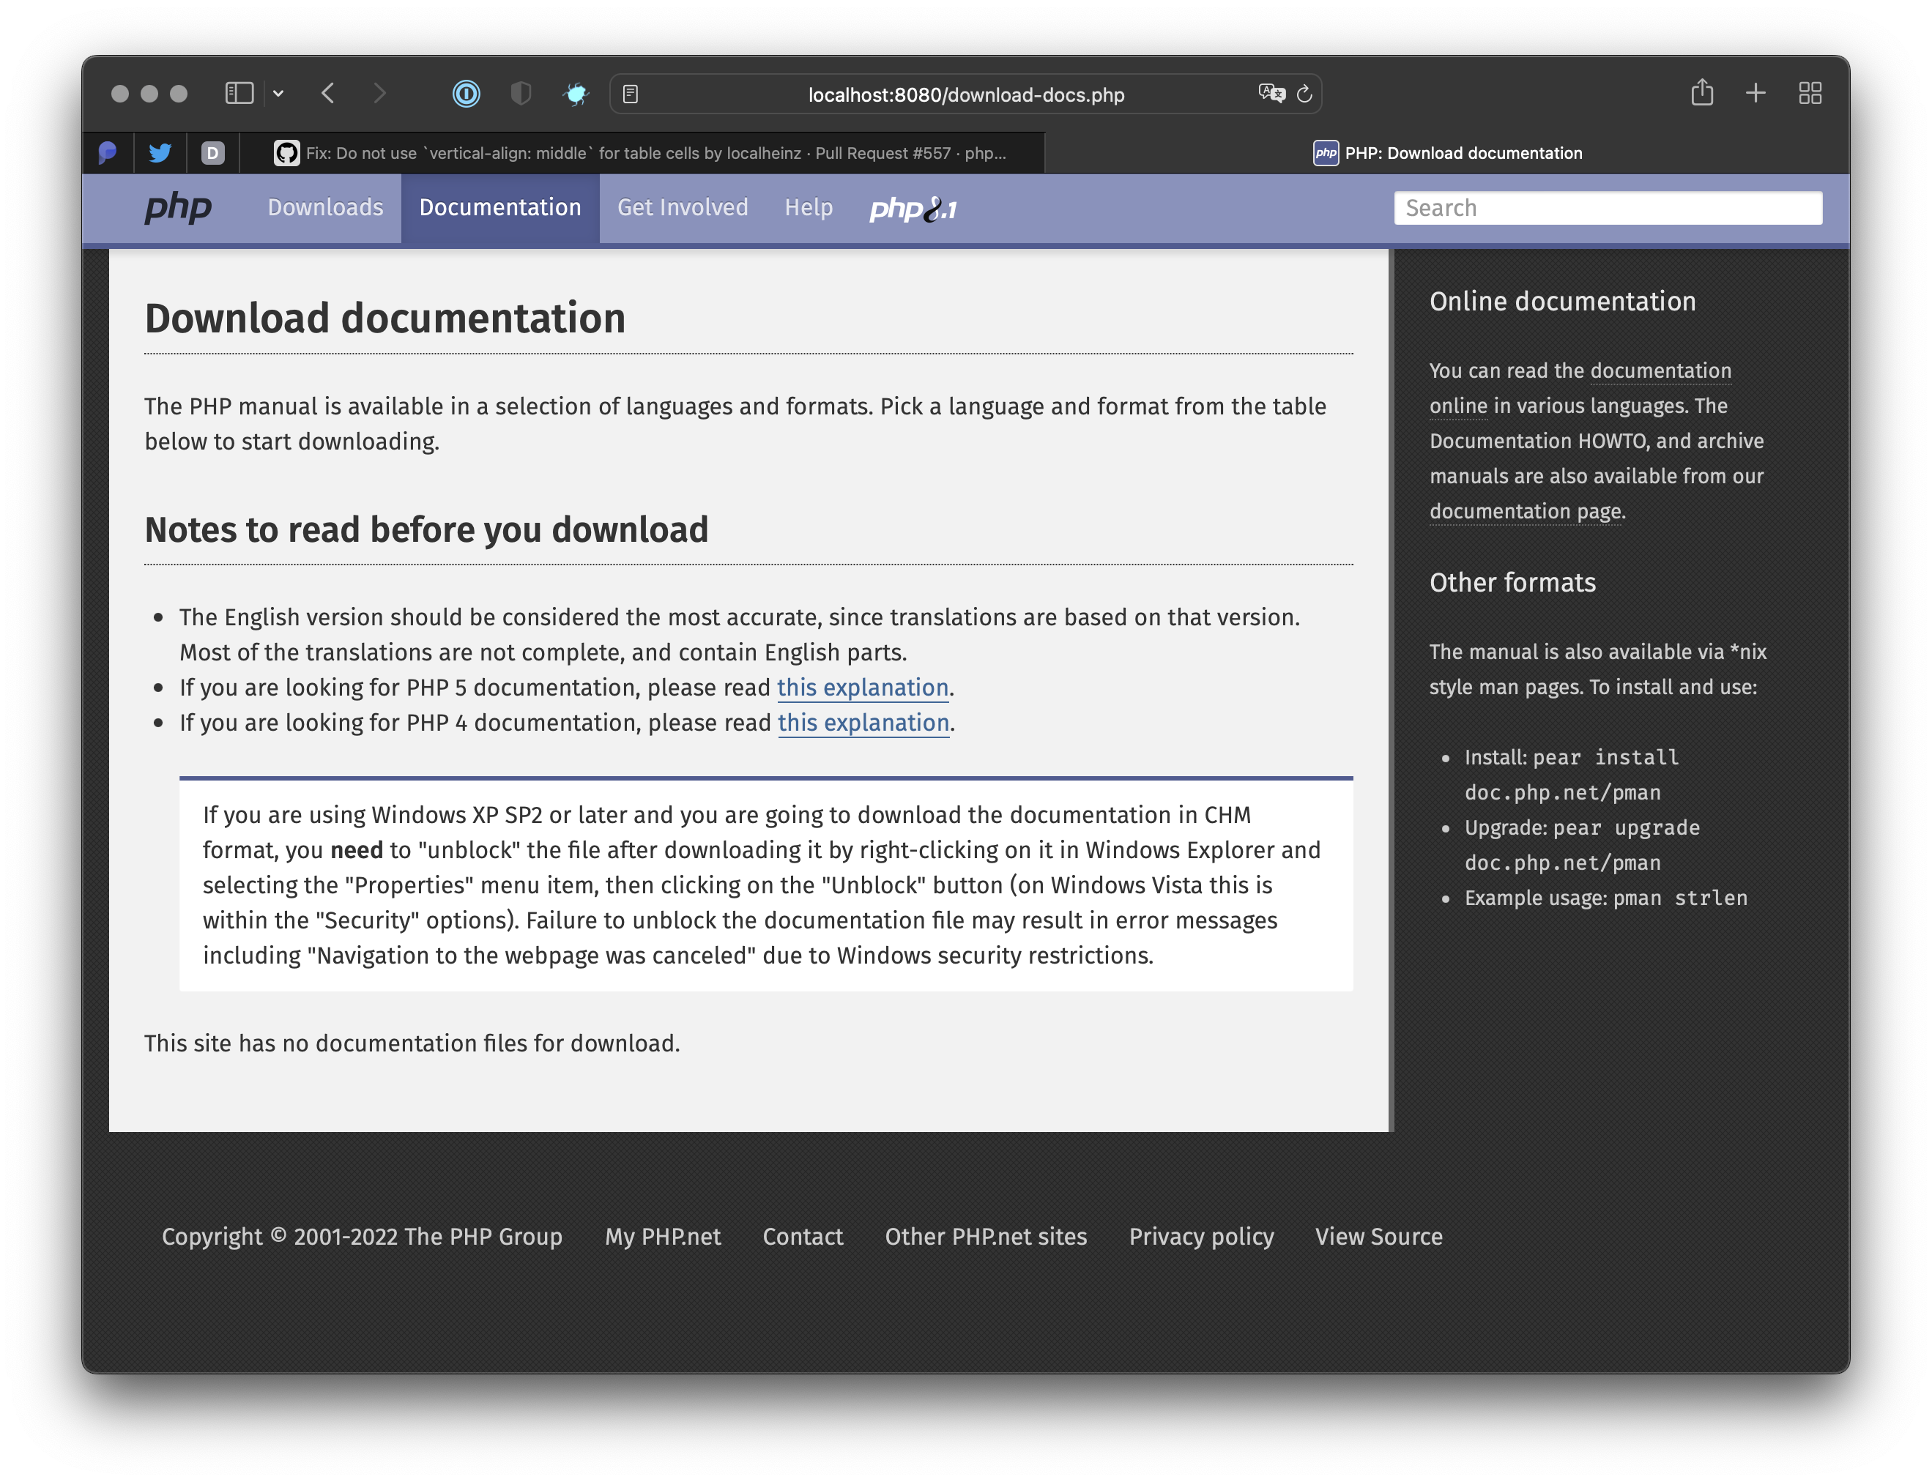Click the 1Password extension icon
1932x1482 pixels.
[x=466, y=94]
